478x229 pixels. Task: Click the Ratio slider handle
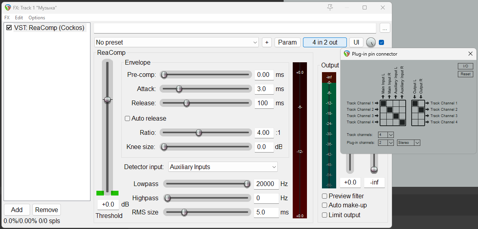pyautogui.click(x=199, y=132)
